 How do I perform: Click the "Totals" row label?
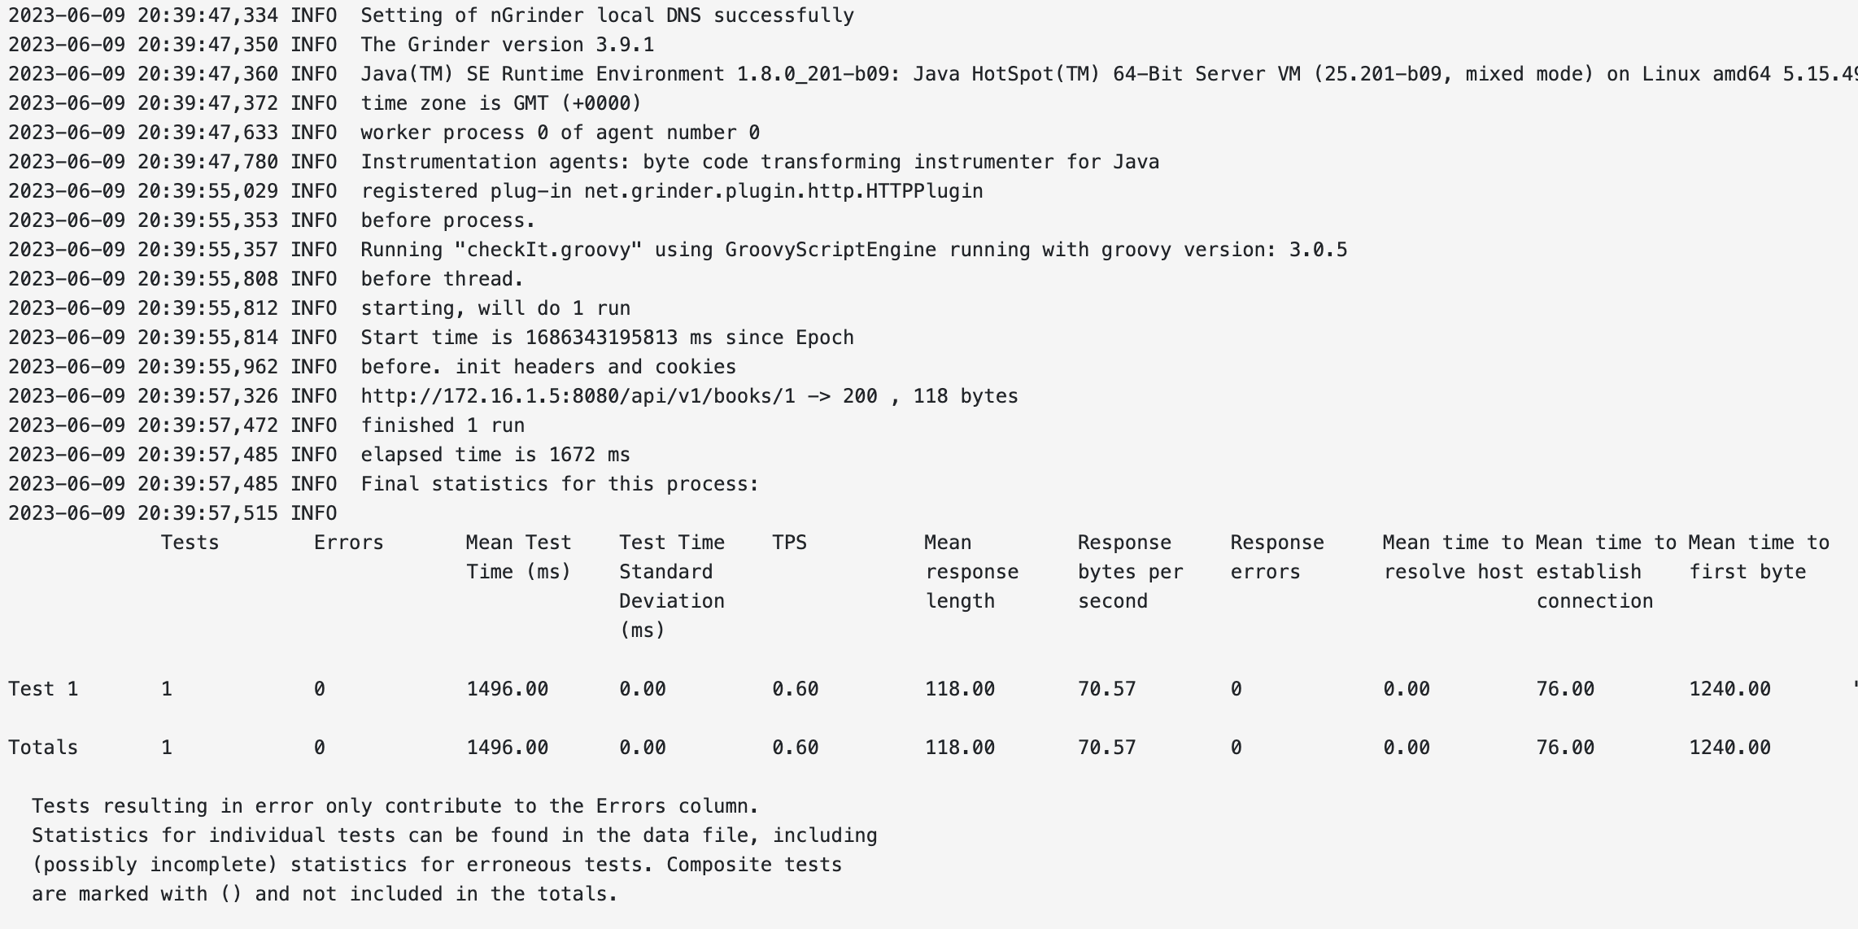(43, 748)
